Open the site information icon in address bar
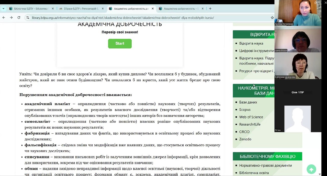The height and width of the screenshot is (176, 327). pyautogui.click(x=28, y=18)
